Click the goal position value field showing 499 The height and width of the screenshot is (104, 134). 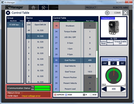pos(114,89)
